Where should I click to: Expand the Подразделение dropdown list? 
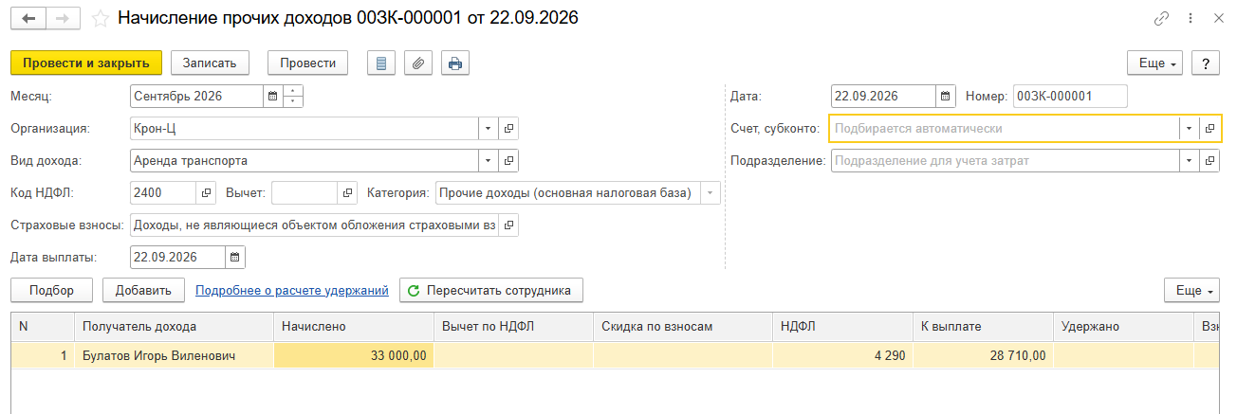point(1190,160)
